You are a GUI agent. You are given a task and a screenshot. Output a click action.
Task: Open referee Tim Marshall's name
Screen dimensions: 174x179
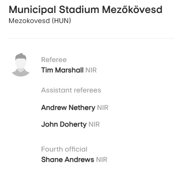click(62, 70)
